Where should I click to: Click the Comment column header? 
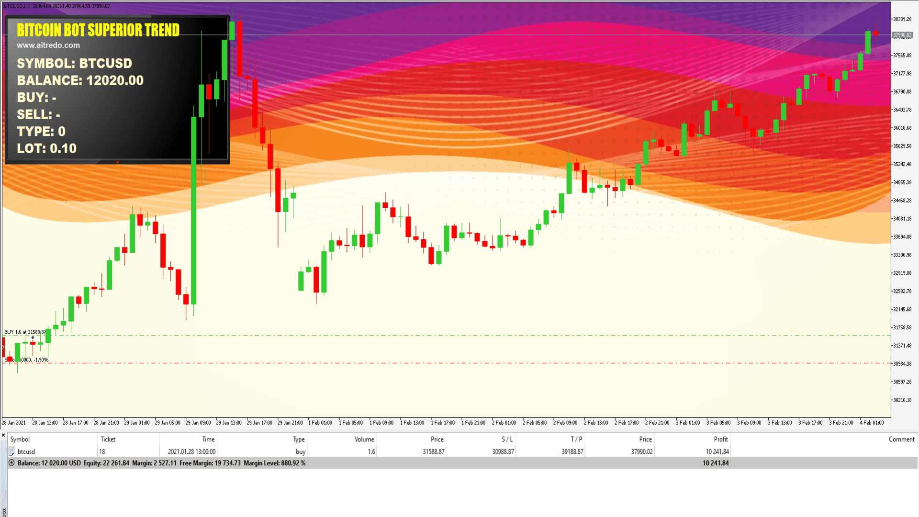(901, 439)
